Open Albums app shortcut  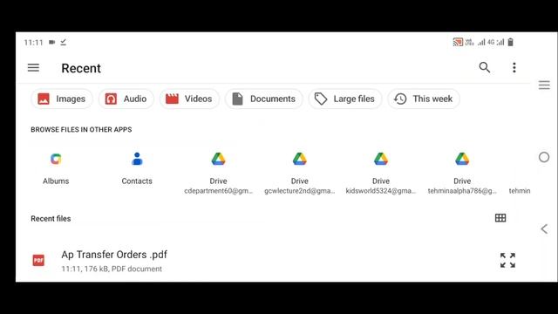point(56,168)
